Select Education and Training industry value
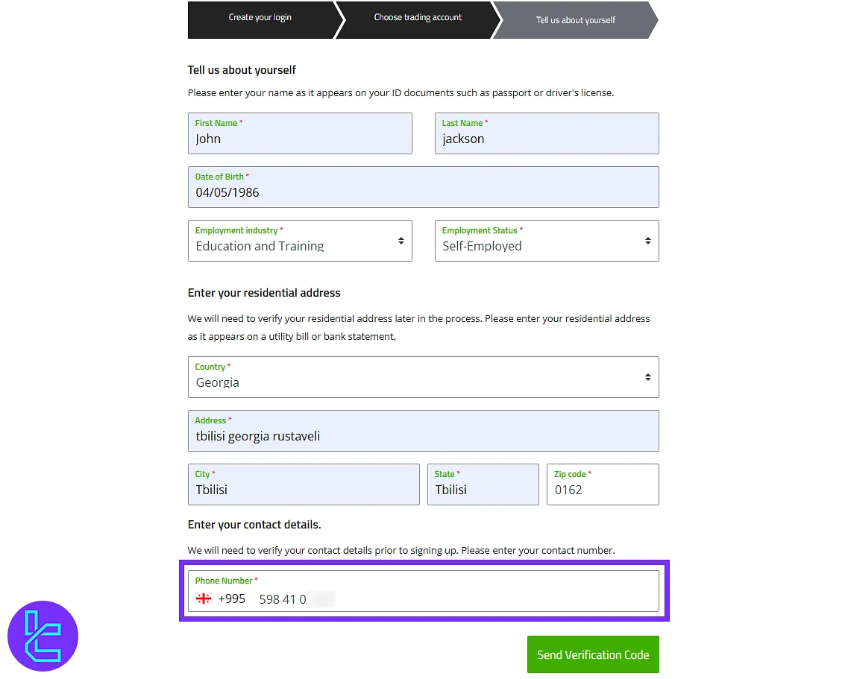Viewport: 848px width, 679px height. [260, 246]
